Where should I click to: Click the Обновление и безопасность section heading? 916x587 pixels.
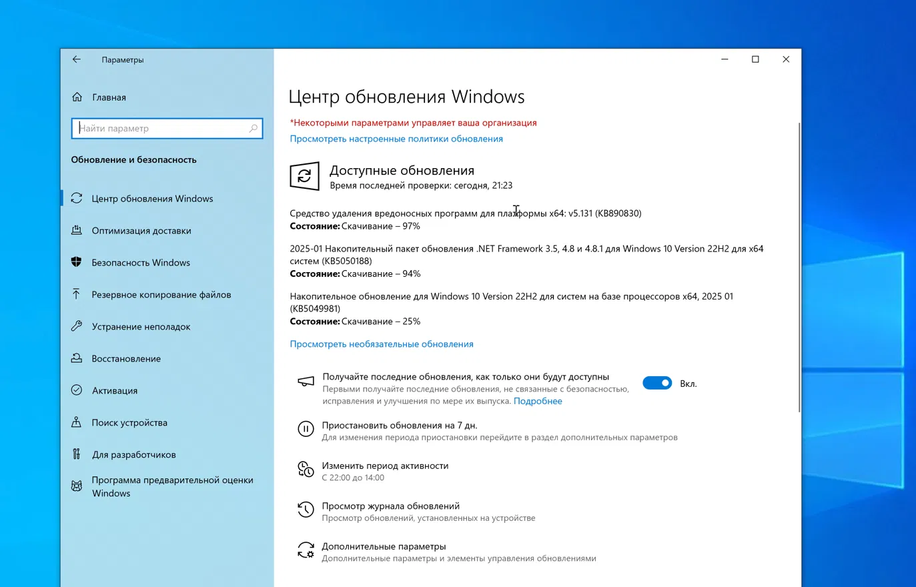pos(133,160)
